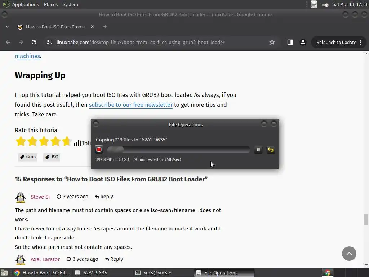Click '3 years ago' beside Steve Si
Screen dimensions: 369x277
pyautogui.click(x=75, y=197)
